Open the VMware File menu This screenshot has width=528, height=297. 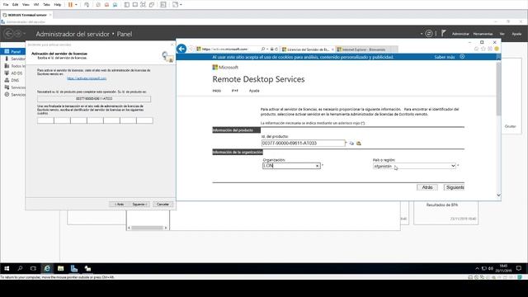(6, 5)
